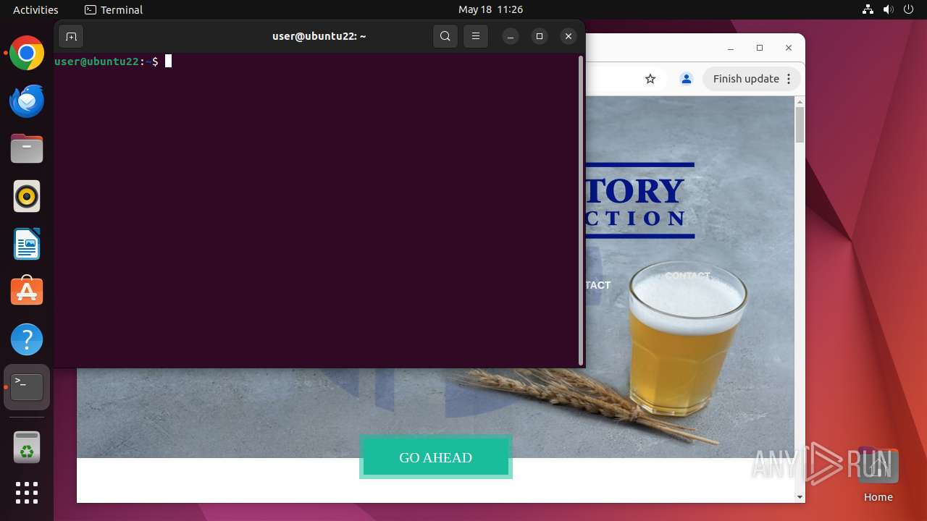927x521 pixels.
Task: Click the Chrome scrollbar down arrow
Action: point(800,496)
